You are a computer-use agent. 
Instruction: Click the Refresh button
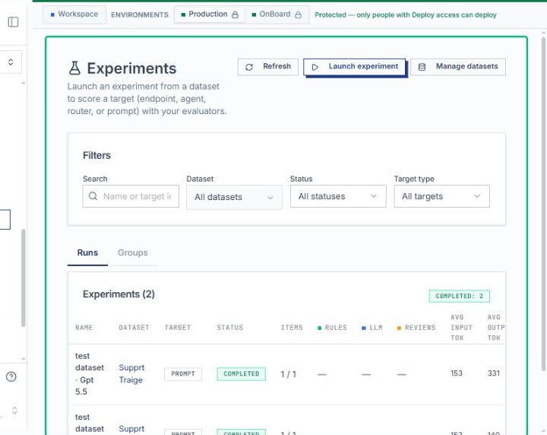(x=268, y=67)
